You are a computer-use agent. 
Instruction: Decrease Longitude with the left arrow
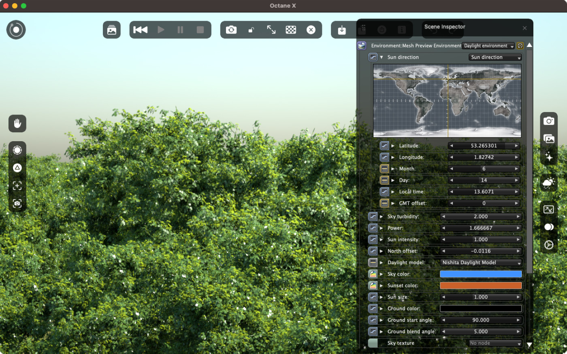[x=452, y=157]
